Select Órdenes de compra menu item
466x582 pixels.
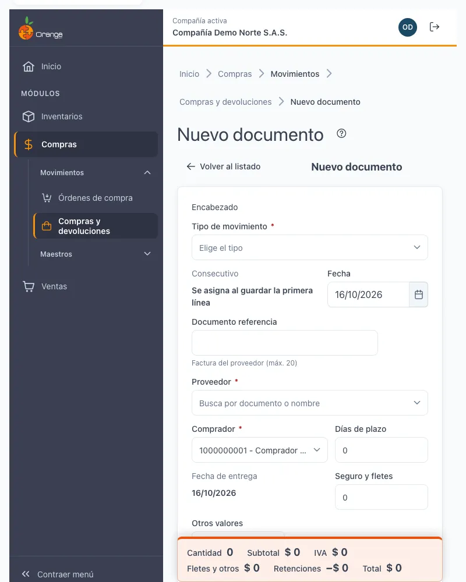coord(95,198)
